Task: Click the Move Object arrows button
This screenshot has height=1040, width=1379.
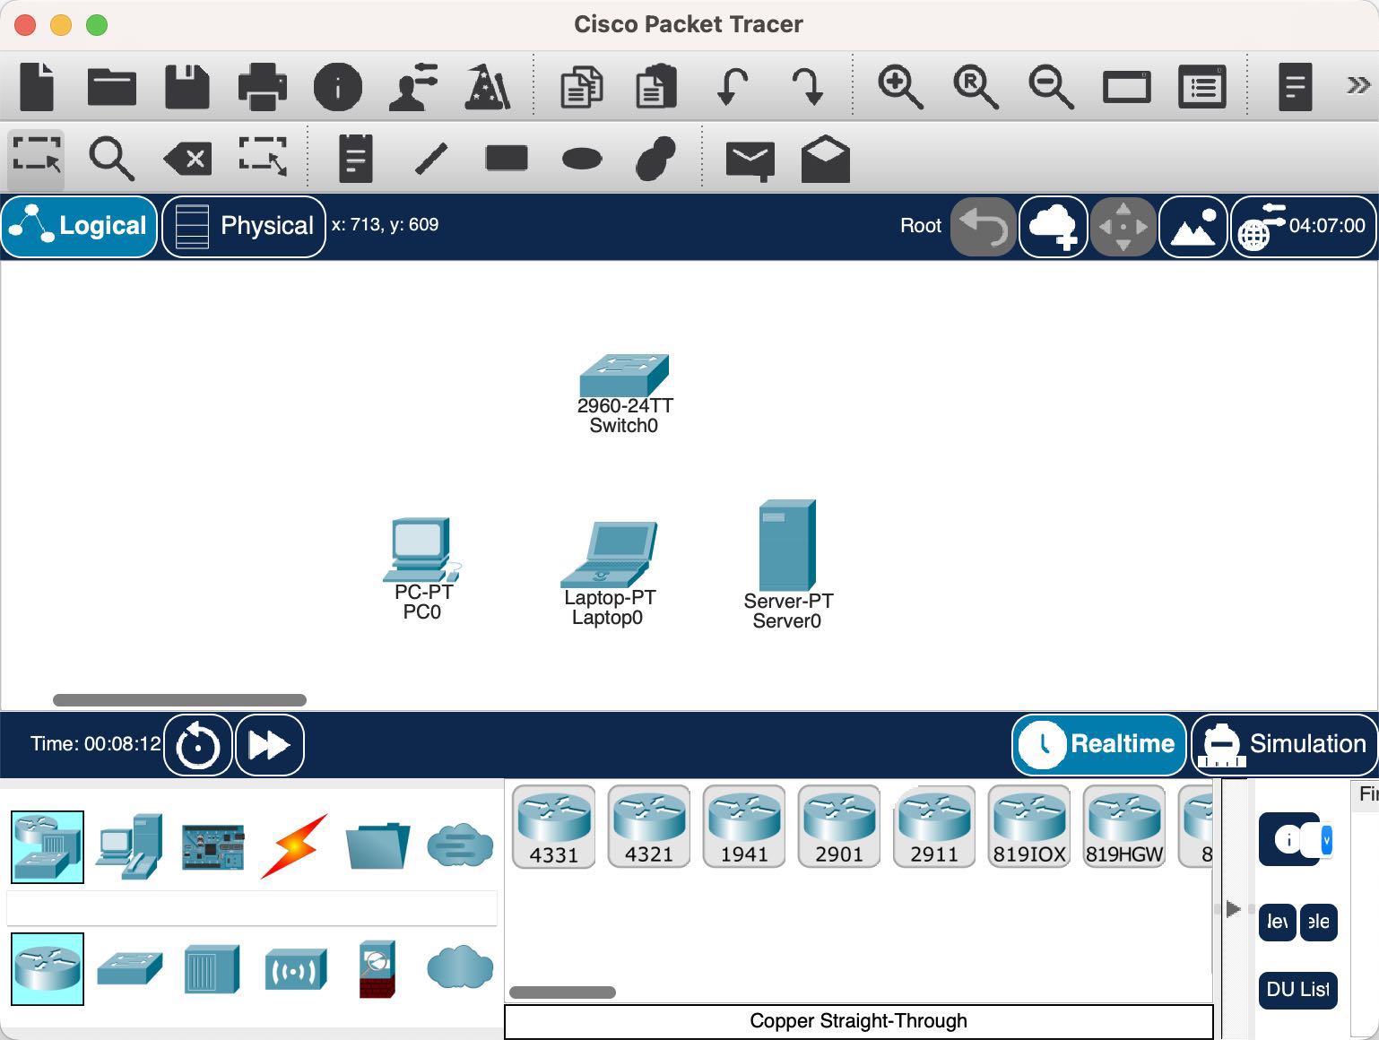Action: [x=1123, y=227]
